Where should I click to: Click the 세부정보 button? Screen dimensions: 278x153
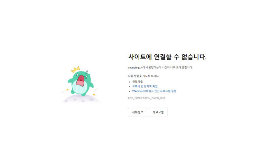(137, 112)
